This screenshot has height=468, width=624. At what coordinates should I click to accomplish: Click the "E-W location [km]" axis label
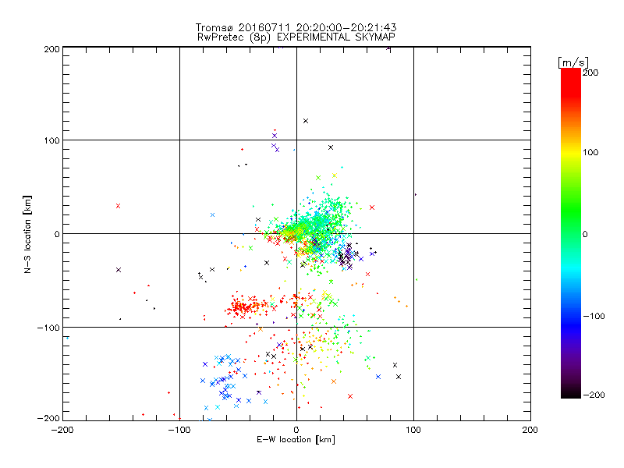296,440
